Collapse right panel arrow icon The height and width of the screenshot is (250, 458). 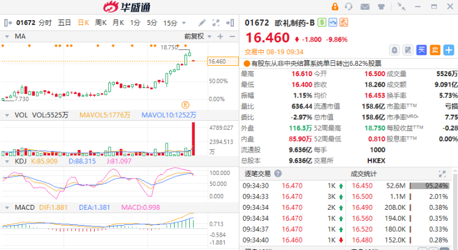[230, 23]
